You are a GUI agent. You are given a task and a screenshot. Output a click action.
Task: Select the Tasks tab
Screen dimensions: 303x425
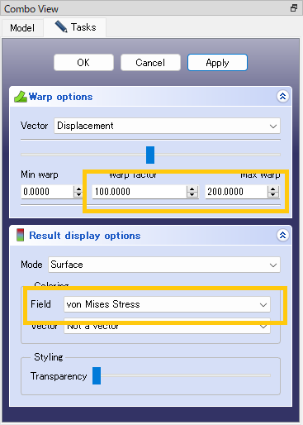[75, 27]
